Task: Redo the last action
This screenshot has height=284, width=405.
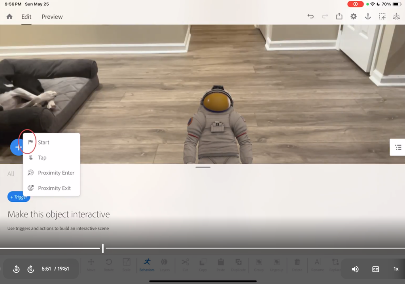Action: pos(325,17)
